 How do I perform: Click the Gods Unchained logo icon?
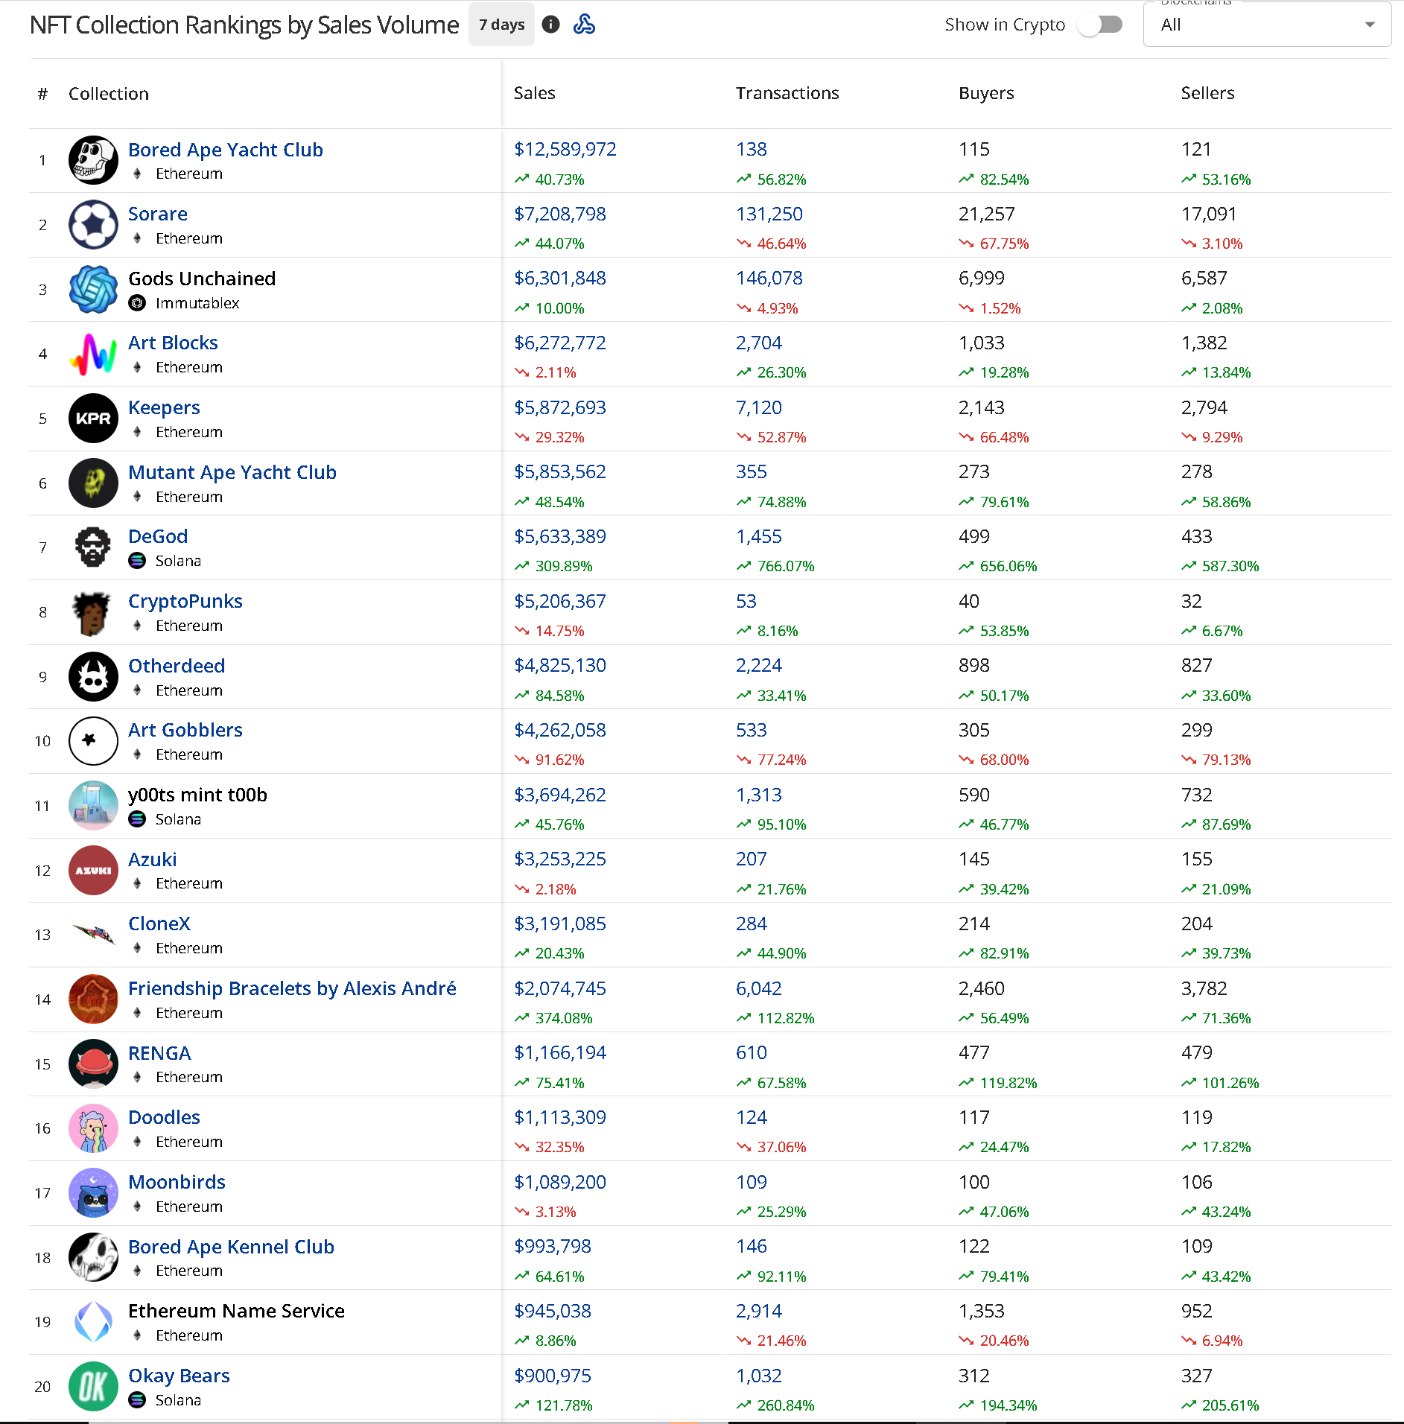tap(93, 289)
